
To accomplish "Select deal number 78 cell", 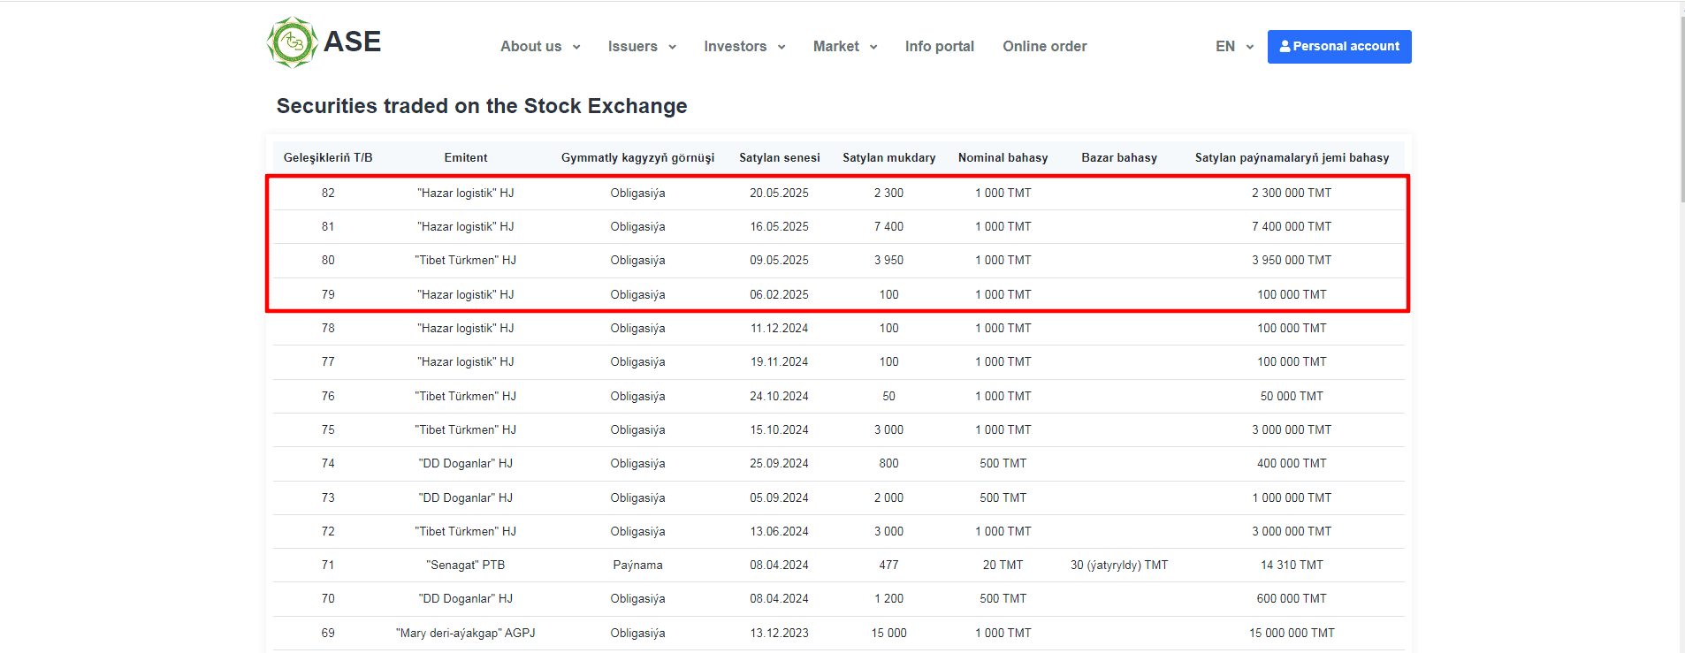I will (328, 328).
